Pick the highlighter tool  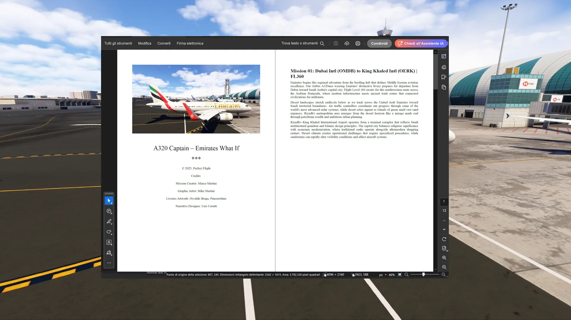point(109,222)
